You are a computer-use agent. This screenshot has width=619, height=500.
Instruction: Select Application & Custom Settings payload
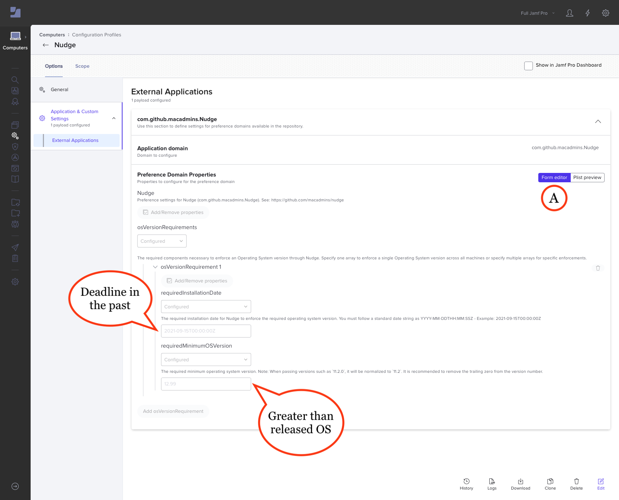(x=76, y=118)
